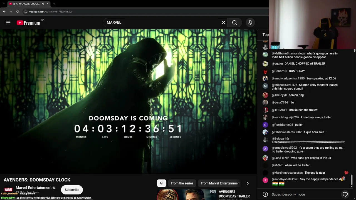Screen dimensions: 356x200
Task: Select the From the series chip
Action: click(x=182, y=183)
